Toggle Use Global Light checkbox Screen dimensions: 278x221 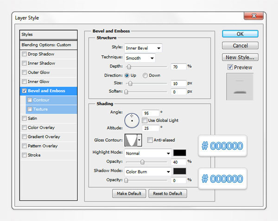(x=145, y=120)
